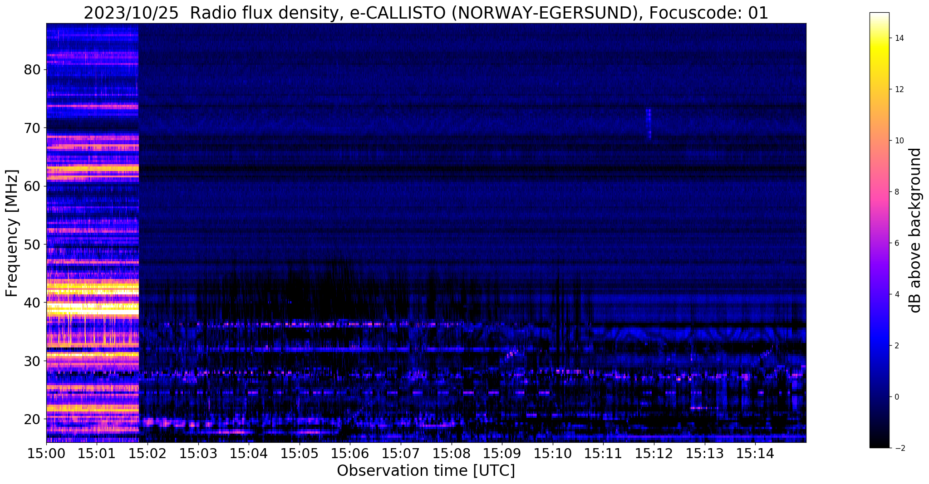
Task: Click the colorbar tick label 4
Action: pos(896,294)
